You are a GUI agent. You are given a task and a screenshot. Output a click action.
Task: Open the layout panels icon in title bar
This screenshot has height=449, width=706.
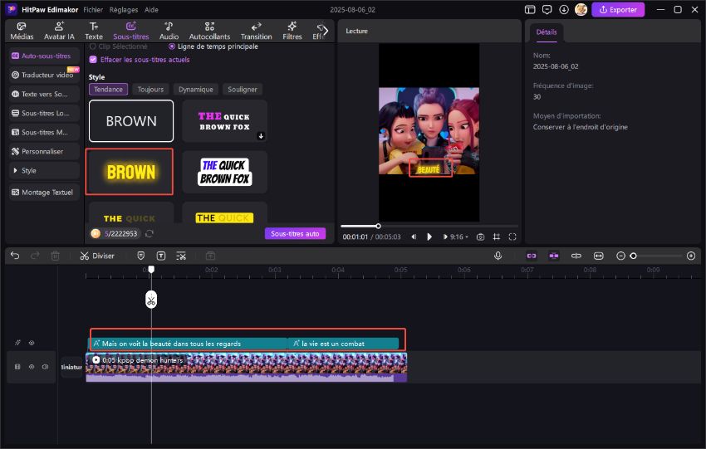530,9
